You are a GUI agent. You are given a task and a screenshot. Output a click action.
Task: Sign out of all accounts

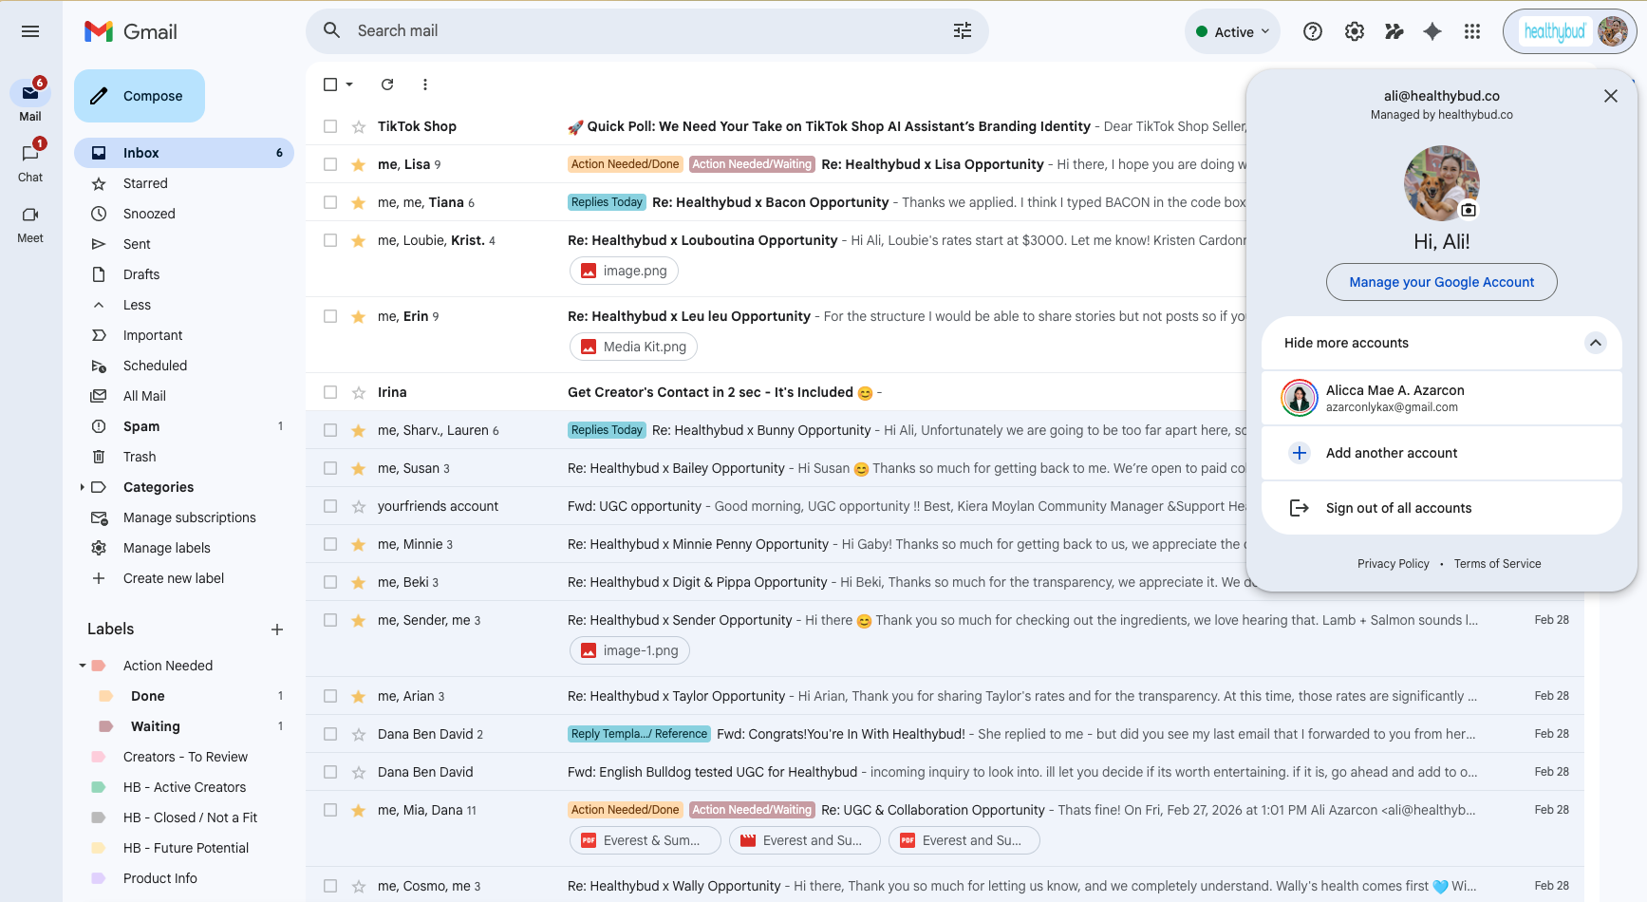click(x=1441, y=508)
